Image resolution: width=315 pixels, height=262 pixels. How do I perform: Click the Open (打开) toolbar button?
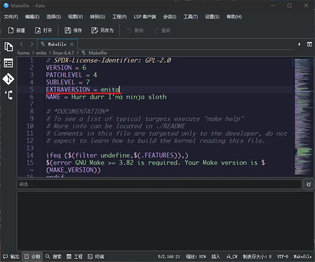coord(43,30)
